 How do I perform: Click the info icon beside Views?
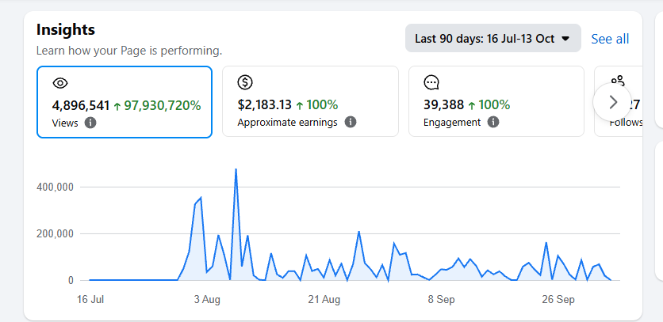click(90, 123)
